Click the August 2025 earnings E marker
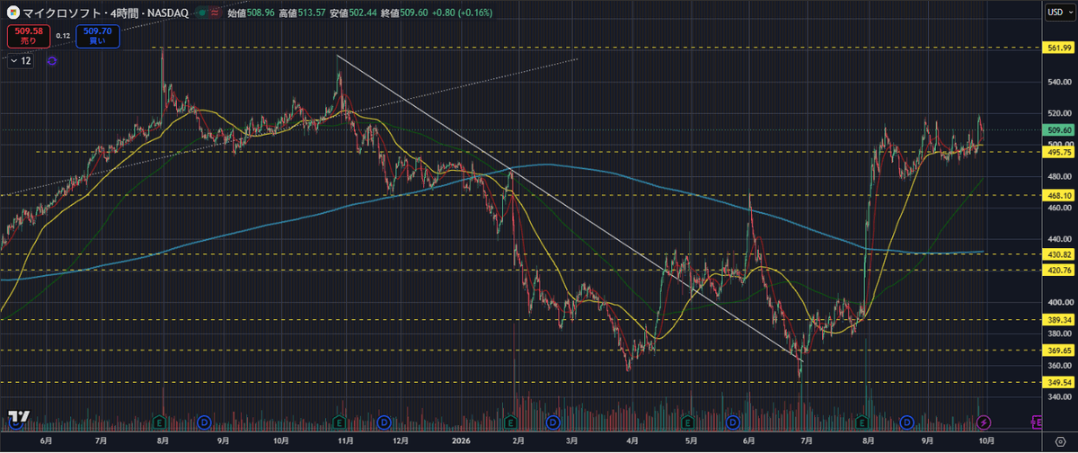Viewport: 1078px width, 453px height. tap(161, 421)
